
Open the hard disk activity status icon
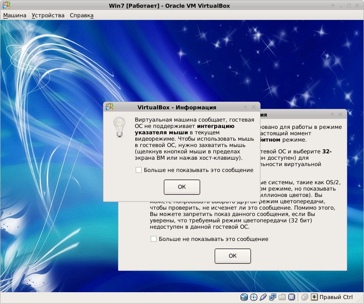pyautogui.click(x=244, y=297)
